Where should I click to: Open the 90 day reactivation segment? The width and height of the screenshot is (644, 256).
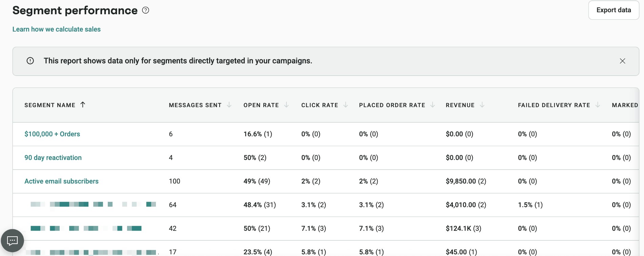pos(53,157)
